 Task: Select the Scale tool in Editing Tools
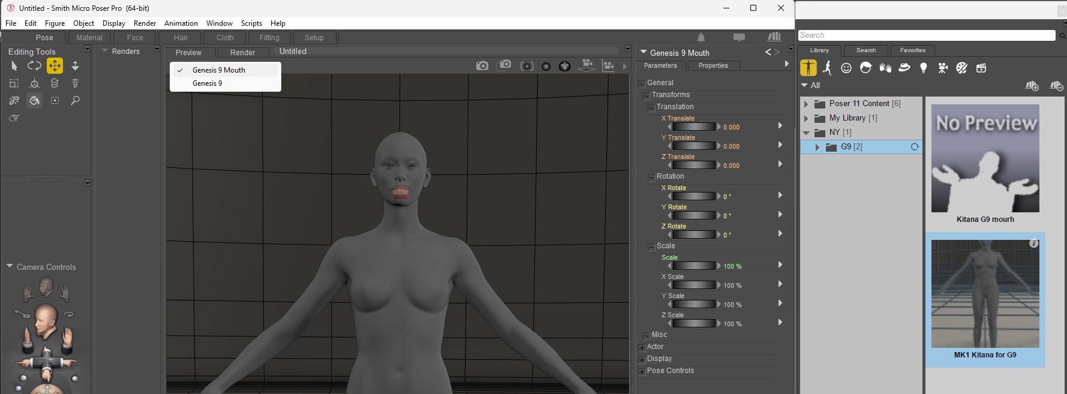pyautogui.click(x=14, y=83)
